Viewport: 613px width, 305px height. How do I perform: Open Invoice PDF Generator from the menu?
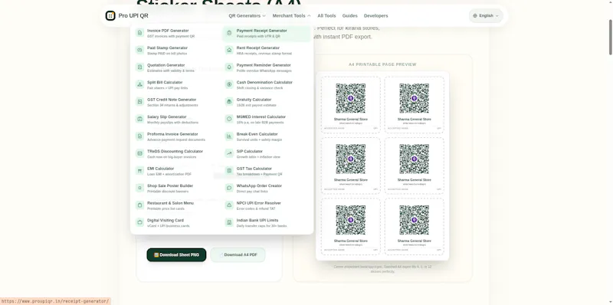(177, 33)
